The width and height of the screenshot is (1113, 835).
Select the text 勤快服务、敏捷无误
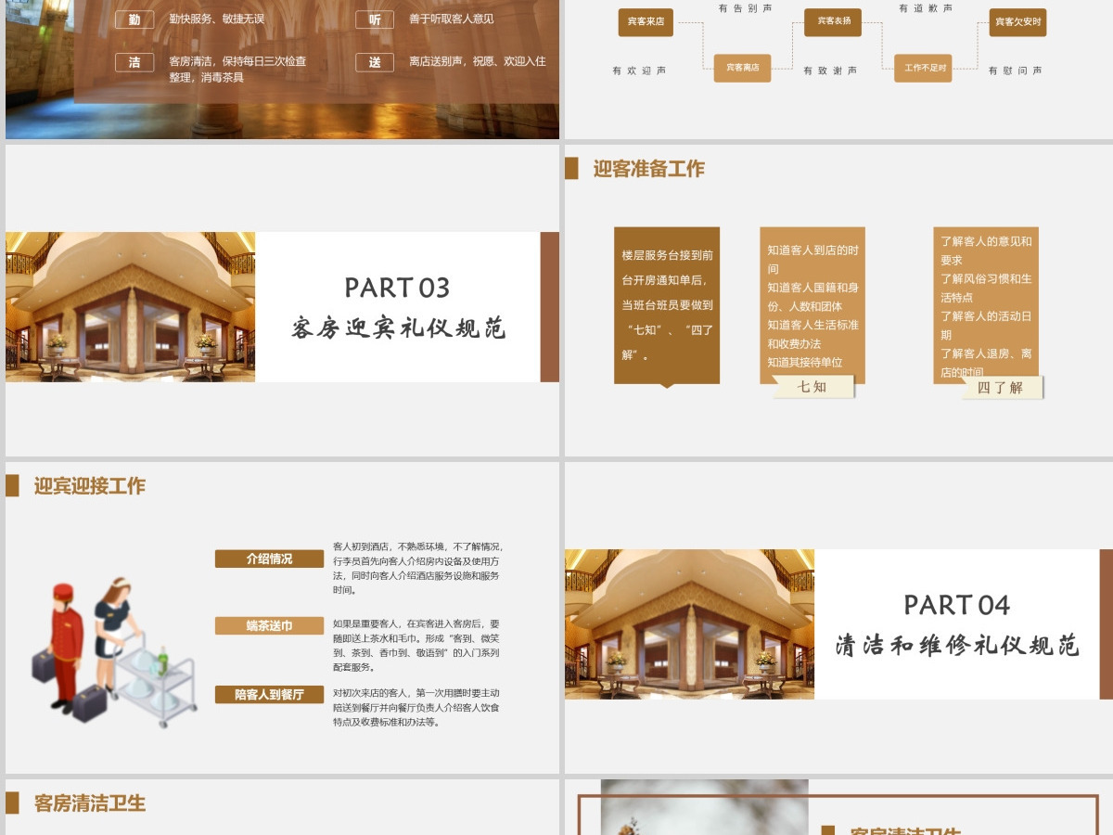[217, 19]
